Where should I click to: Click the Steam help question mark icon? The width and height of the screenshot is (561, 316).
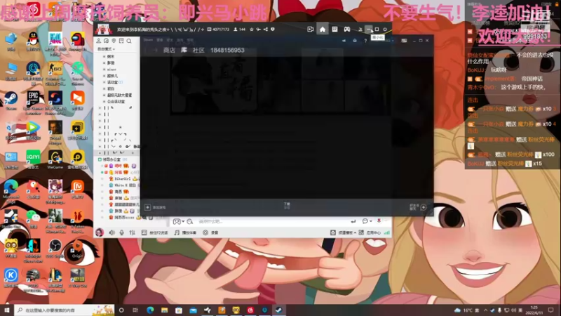[365, 41]
